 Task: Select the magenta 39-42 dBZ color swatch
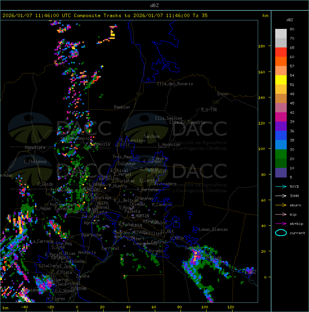click(281, 117)
